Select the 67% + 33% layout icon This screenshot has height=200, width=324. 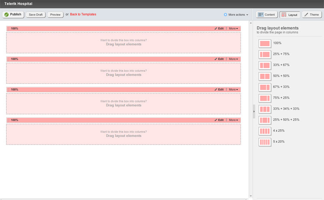[264, 87]
